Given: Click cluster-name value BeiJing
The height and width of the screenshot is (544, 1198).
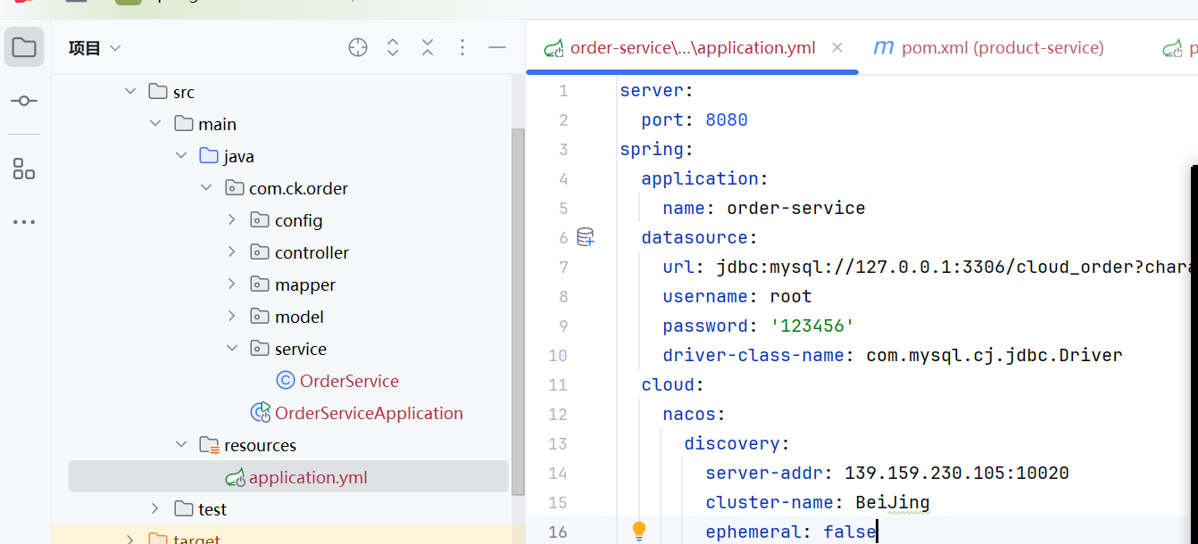Looking at the screenshot, I should click(893, 502).
